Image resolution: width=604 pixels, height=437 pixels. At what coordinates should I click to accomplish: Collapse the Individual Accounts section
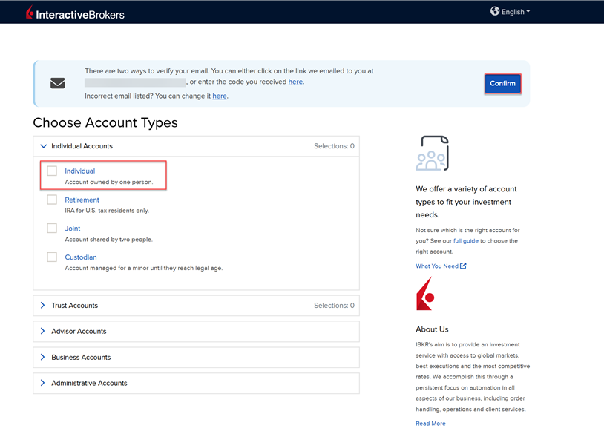pos(42,145)
